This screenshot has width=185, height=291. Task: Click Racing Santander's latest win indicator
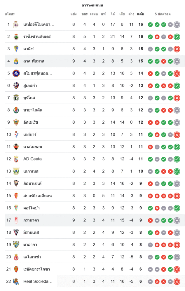[x=177, y=37]
